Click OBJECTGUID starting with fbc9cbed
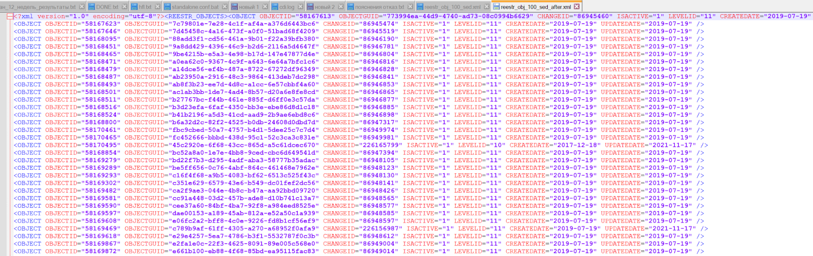 point(244,130)
